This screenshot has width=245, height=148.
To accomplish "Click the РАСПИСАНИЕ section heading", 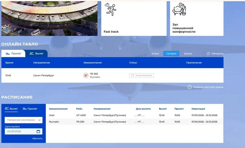I will coord(17,97).
